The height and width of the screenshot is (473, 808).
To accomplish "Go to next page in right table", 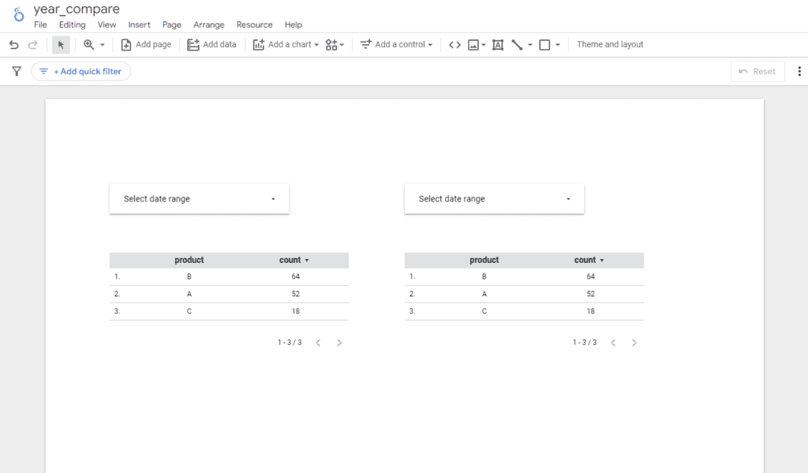I will point(634,343).
